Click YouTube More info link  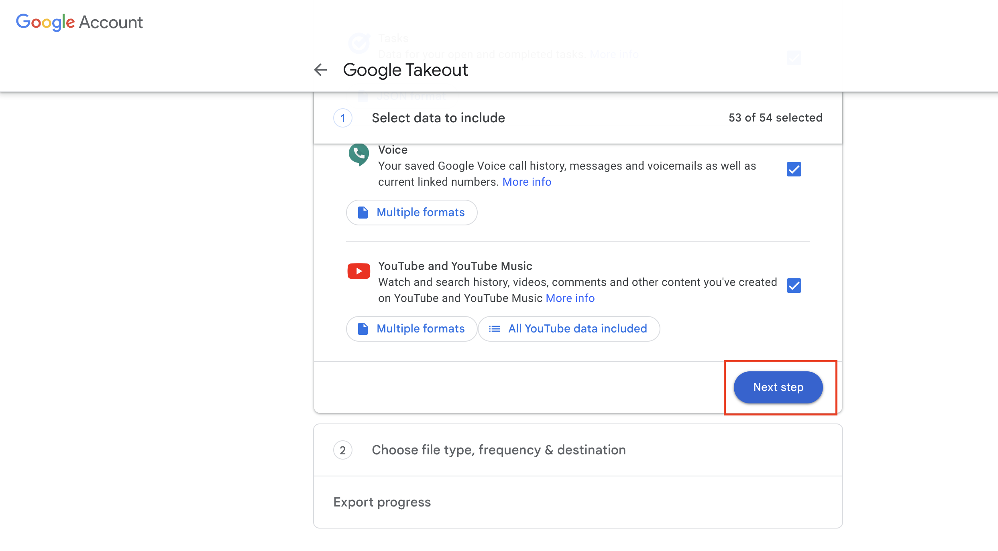click(x=570, y=297)
